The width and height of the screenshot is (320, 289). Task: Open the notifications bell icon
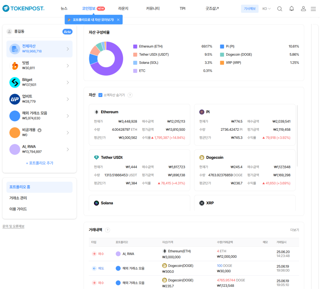click(292, 9)
